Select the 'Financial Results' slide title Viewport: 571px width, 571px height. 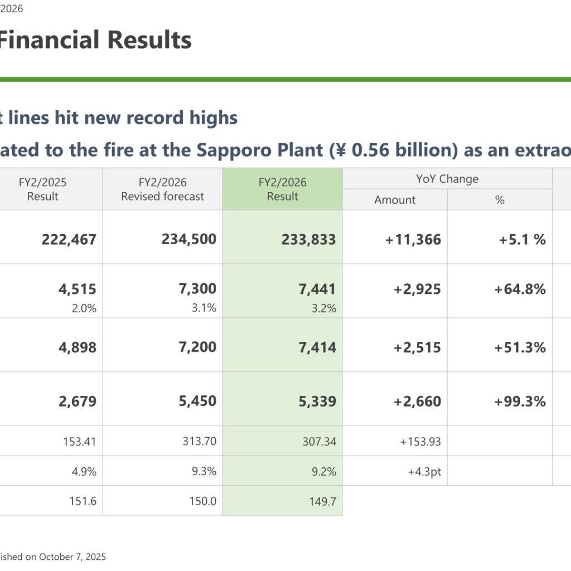click(95, 40)
